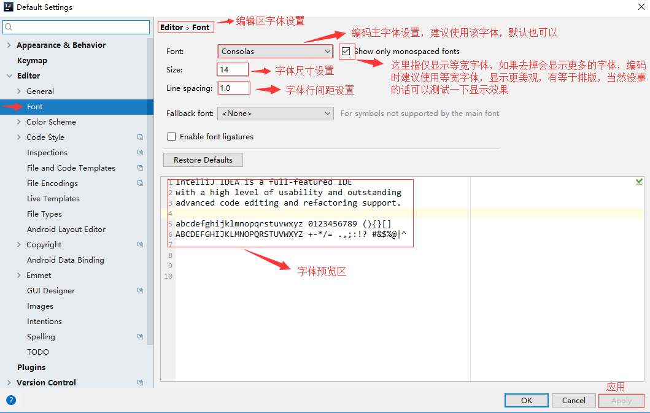Open the Images settings page
Image resolution: width=650 pixels, height=413 pixels.
point(40,306)
